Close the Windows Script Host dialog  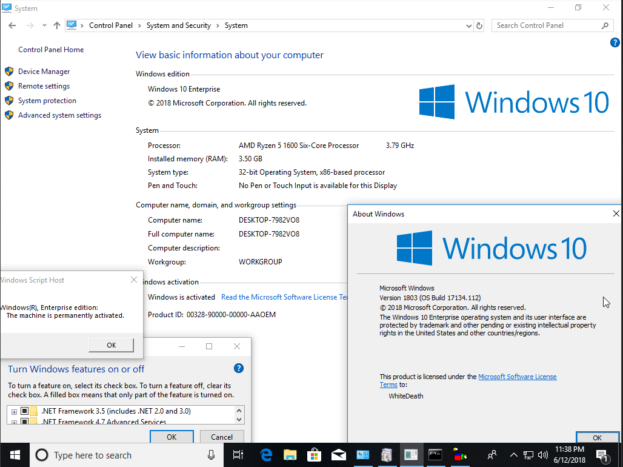pyautogui.click(x=134, y=280)
